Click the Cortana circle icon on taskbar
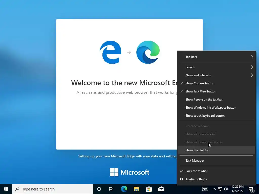The width and height of the screenshot is (259, 194). 99,189
